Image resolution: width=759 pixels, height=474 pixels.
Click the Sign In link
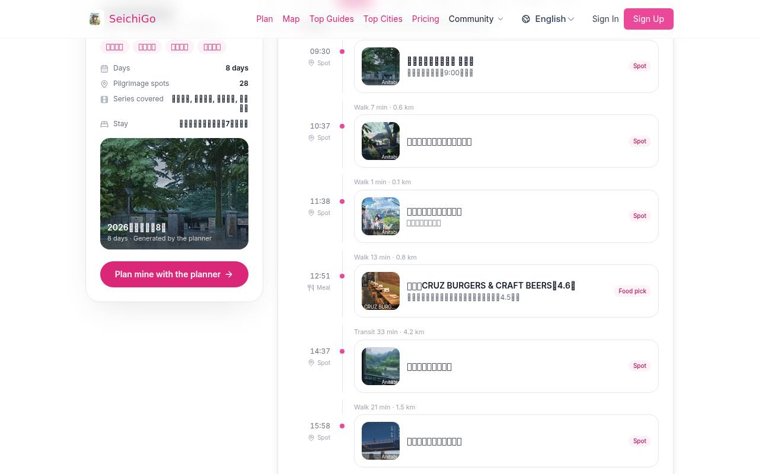[605, 19]
